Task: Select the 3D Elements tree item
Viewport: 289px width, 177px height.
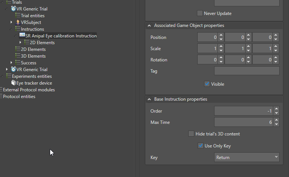Action: [x=33, y=56]
